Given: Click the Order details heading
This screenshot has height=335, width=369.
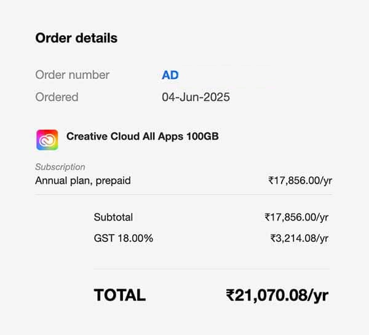Looking at the screenshot, I should point(76,38).
